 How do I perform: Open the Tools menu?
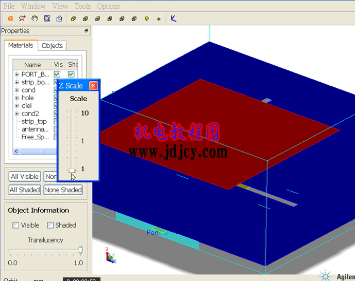coord(82,6)
